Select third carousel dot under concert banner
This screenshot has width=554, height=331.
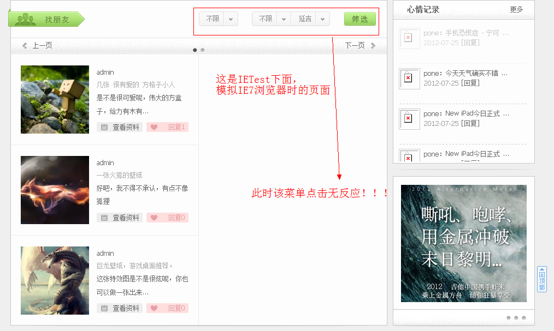[523, 318]
